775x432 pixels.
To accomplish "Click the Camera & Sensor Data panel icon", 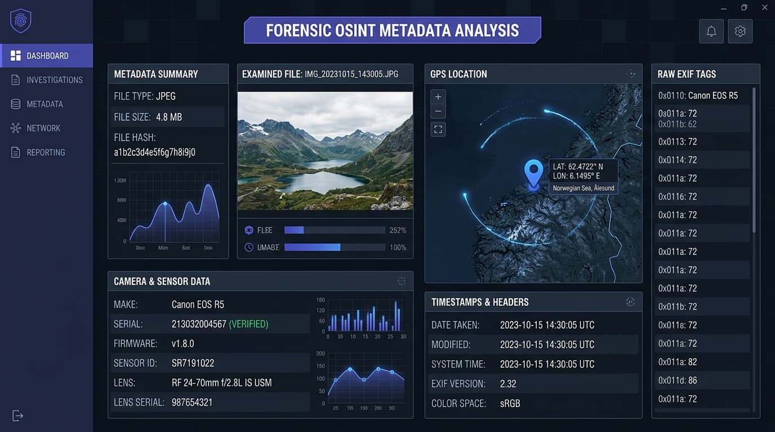I will (402, 281).
